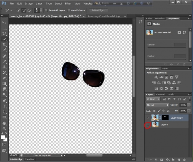Image resolution: width=193 pixels, height=162 pixels.
Task: Open the Filter menu
Action: 68,3
